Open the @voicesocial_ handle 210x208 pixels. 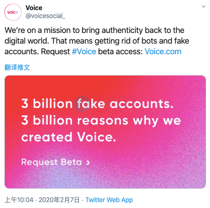45,16
